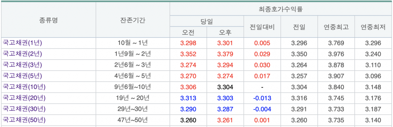Click the afternoon yield 3.379

[x=225, y=54]
